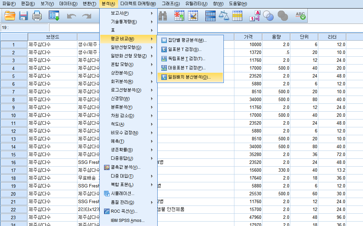Click the Split File toolbar icon
Image resolution: width=363 pixels, height=226 pixels.
[210, 16]
